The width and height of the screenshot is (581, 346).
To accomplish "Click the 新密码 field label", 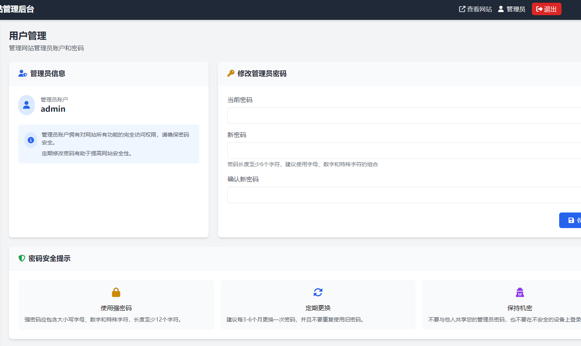I will click(237, 135).
